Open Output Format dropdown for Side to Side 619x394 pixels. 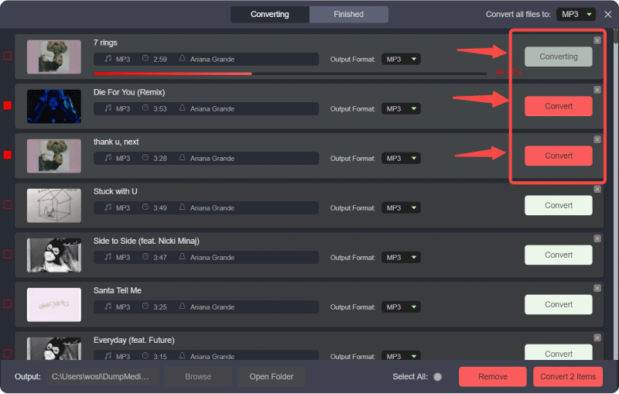401,258
